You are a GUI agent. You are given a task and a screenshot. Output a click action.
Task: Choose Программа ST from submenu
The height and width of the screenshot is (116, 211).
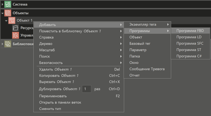(x=190, y=50)
